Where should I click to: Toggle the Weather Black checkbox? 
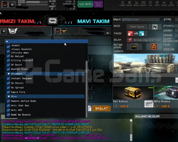8,69
